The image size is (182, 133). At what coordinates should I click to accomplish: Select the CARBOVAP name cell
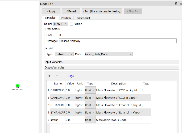pos(58,98)
